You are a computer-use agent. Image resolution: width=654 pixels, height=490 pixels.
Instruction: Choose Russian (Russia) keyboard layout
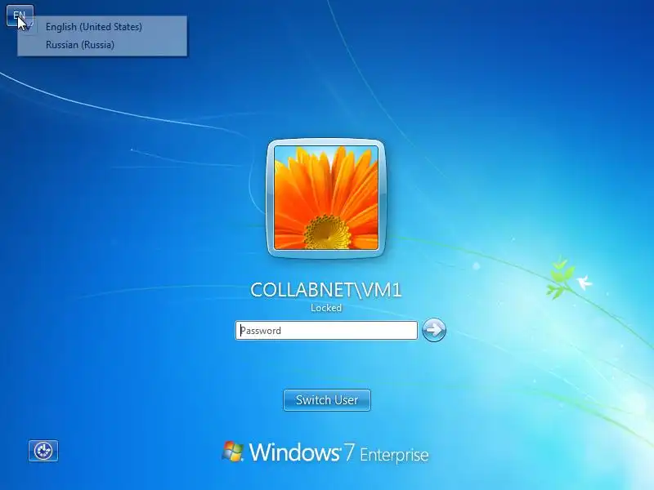[102, 45]
